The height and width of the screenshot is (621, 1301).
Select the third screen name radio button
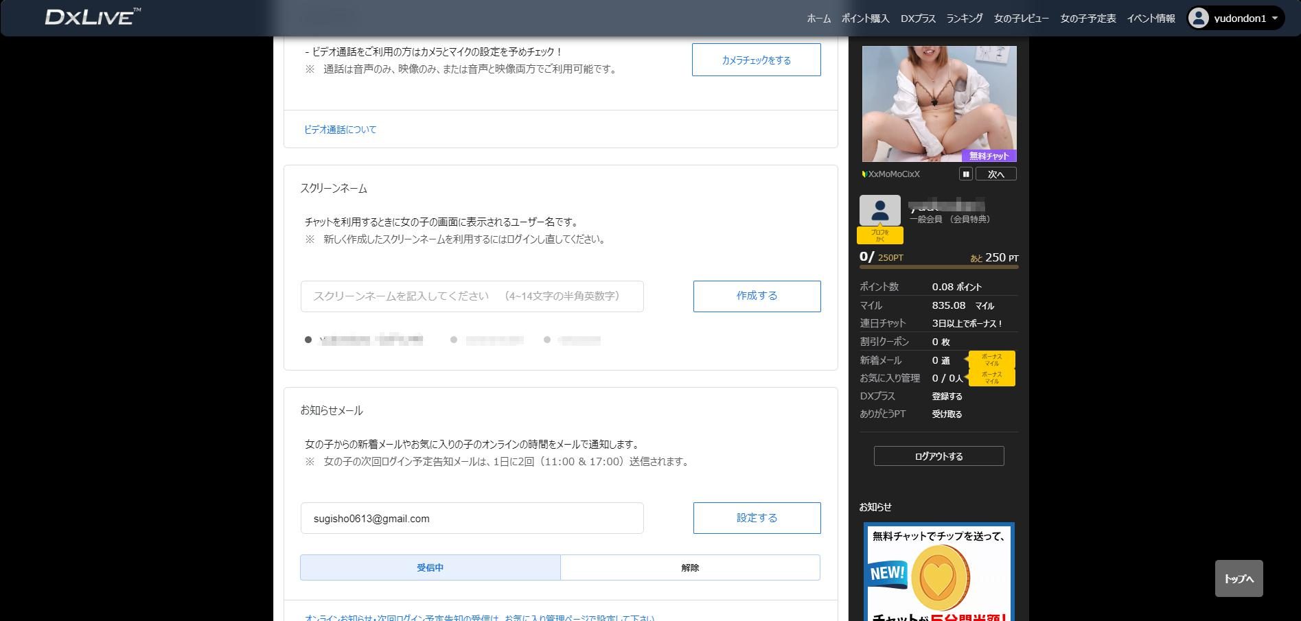547,340
